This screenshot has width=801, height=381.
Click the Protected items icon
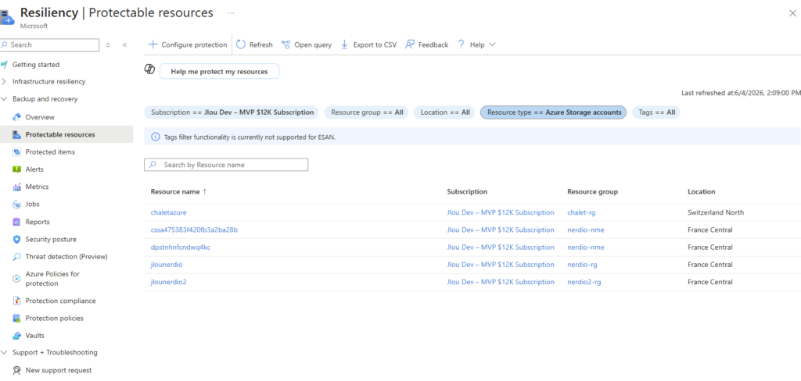(x=16, y=152)
